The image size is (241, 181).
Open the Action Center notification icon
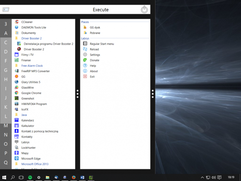220,178
